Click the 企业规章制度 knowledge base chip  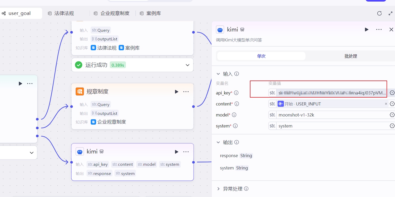click(x=108, y=122)
